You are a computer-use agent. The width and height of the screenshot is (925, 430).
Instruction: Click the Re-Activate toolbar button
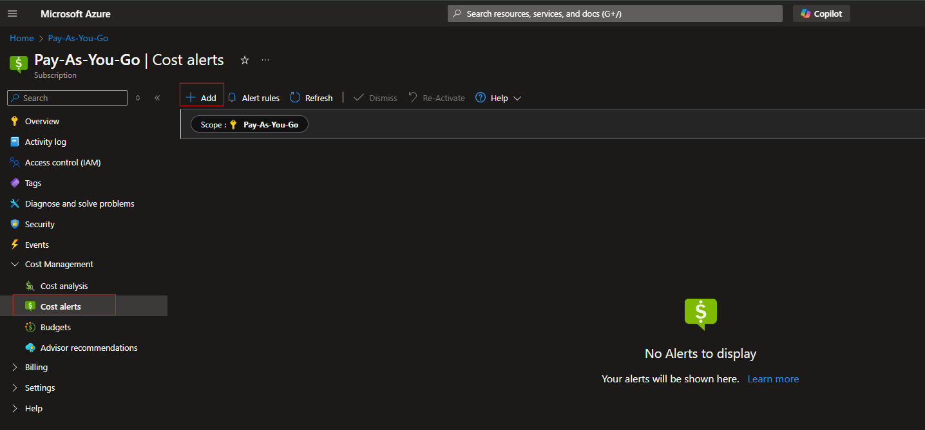pos(436,98)
